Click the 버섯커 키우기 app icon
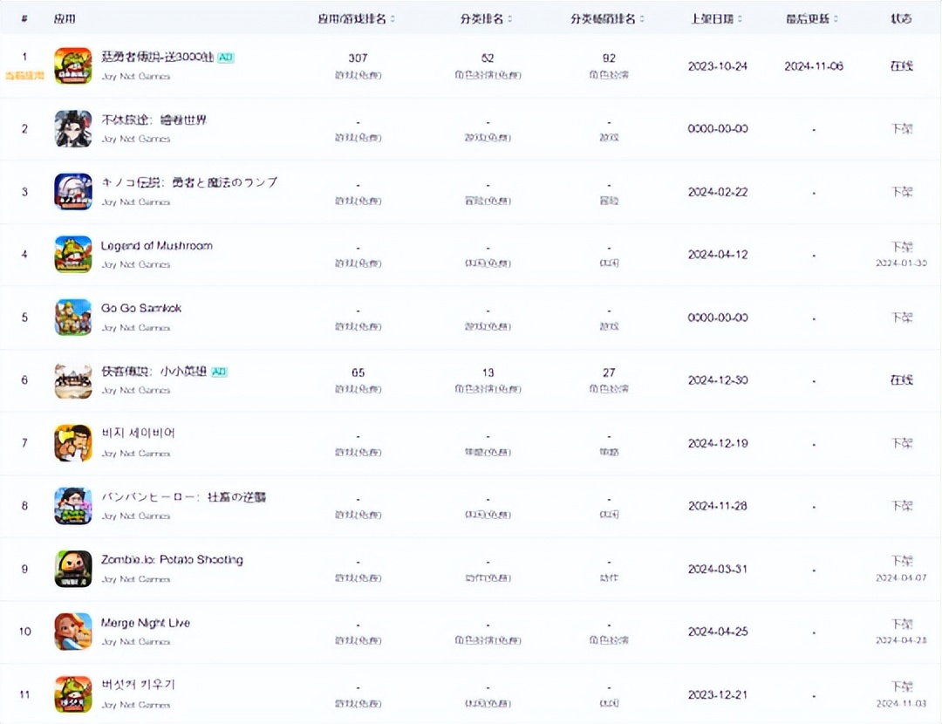Image resolution: width=942 pixels, height=724 pixels. 72,693
